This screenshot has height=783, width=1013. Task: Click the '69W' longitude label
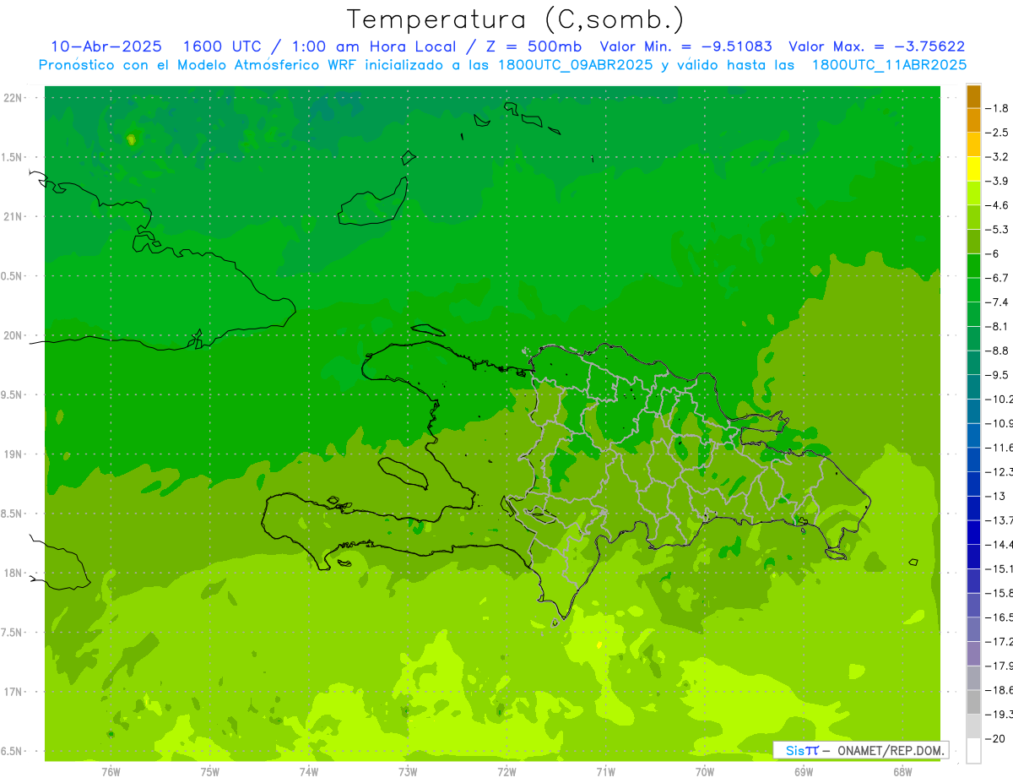pyautogui.click(x=804, y=772)
